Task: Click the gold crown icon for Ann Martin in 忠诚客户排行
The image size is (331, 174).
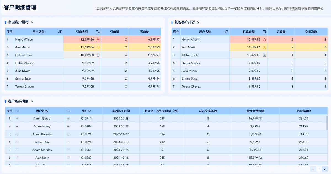Action: [98, 47]
